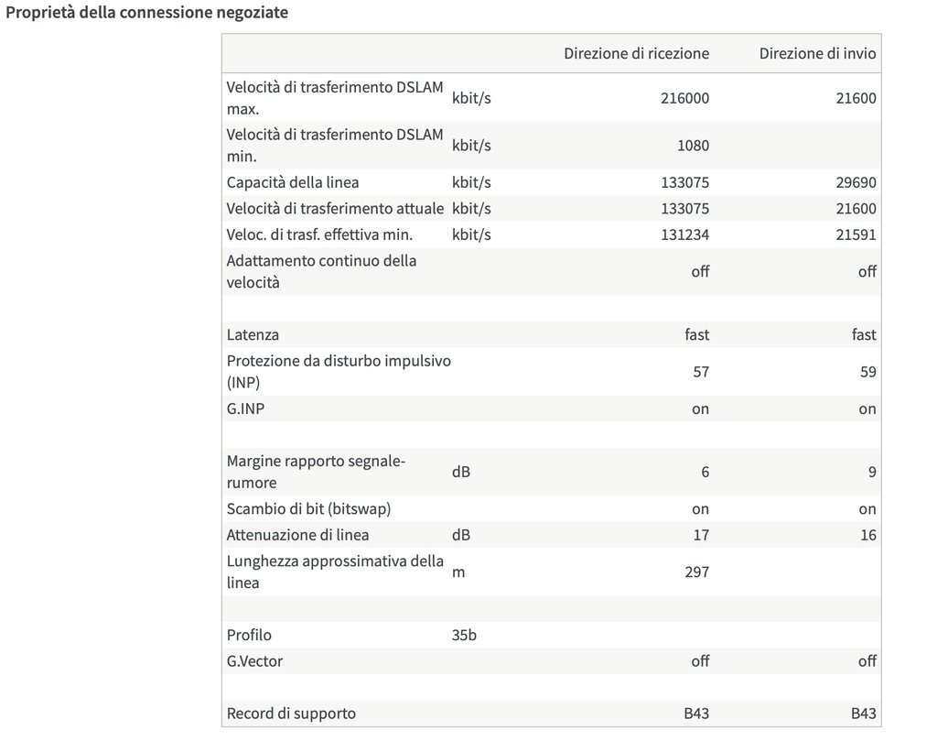Select the "G.INP" row label
The width and height of the screenshot is (937, 741).
tap(245, 409)
